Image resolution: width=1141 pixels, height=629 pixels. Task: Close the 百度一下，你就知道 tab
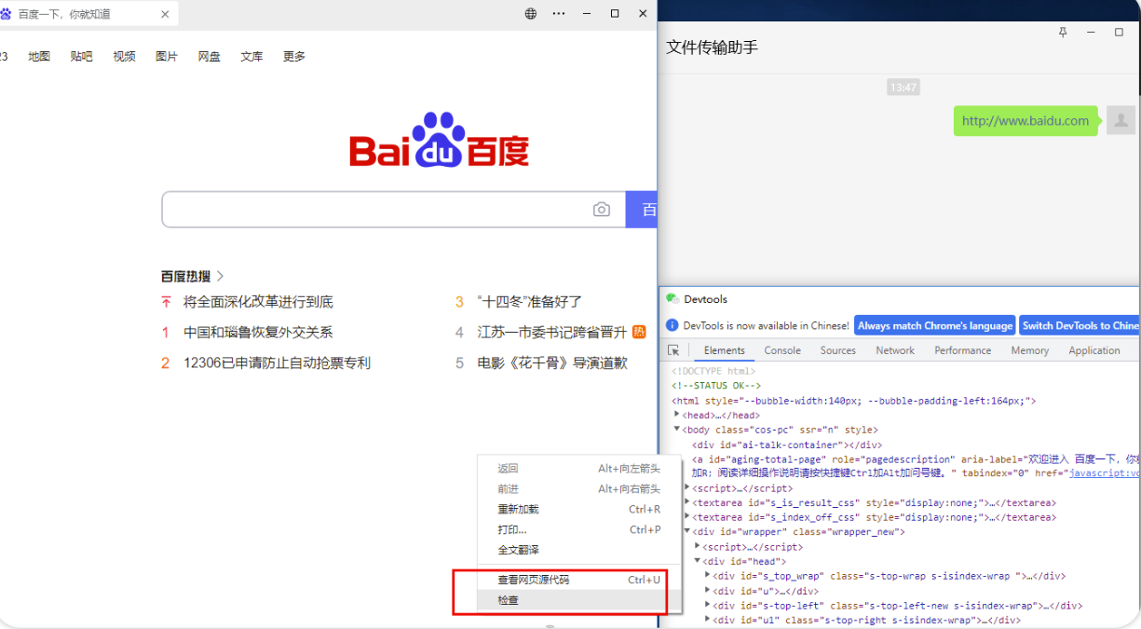[x=166, y=14]
